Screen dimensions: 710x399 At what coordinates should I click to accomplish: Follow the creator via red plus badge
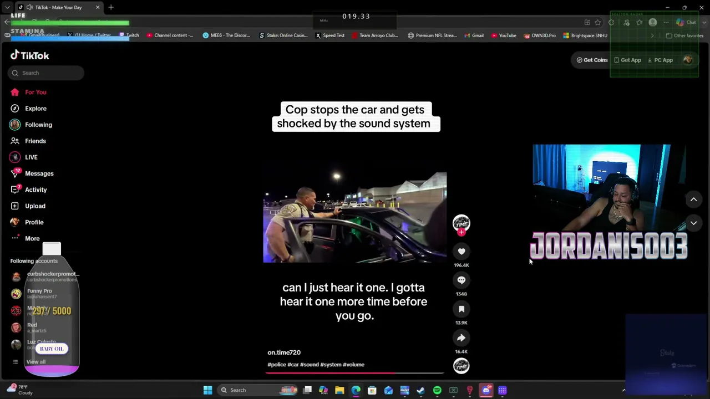tap(461, 233)
